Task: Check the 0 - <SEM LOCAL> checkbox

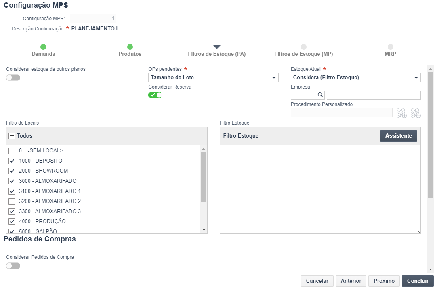Action: pos(12,150)
